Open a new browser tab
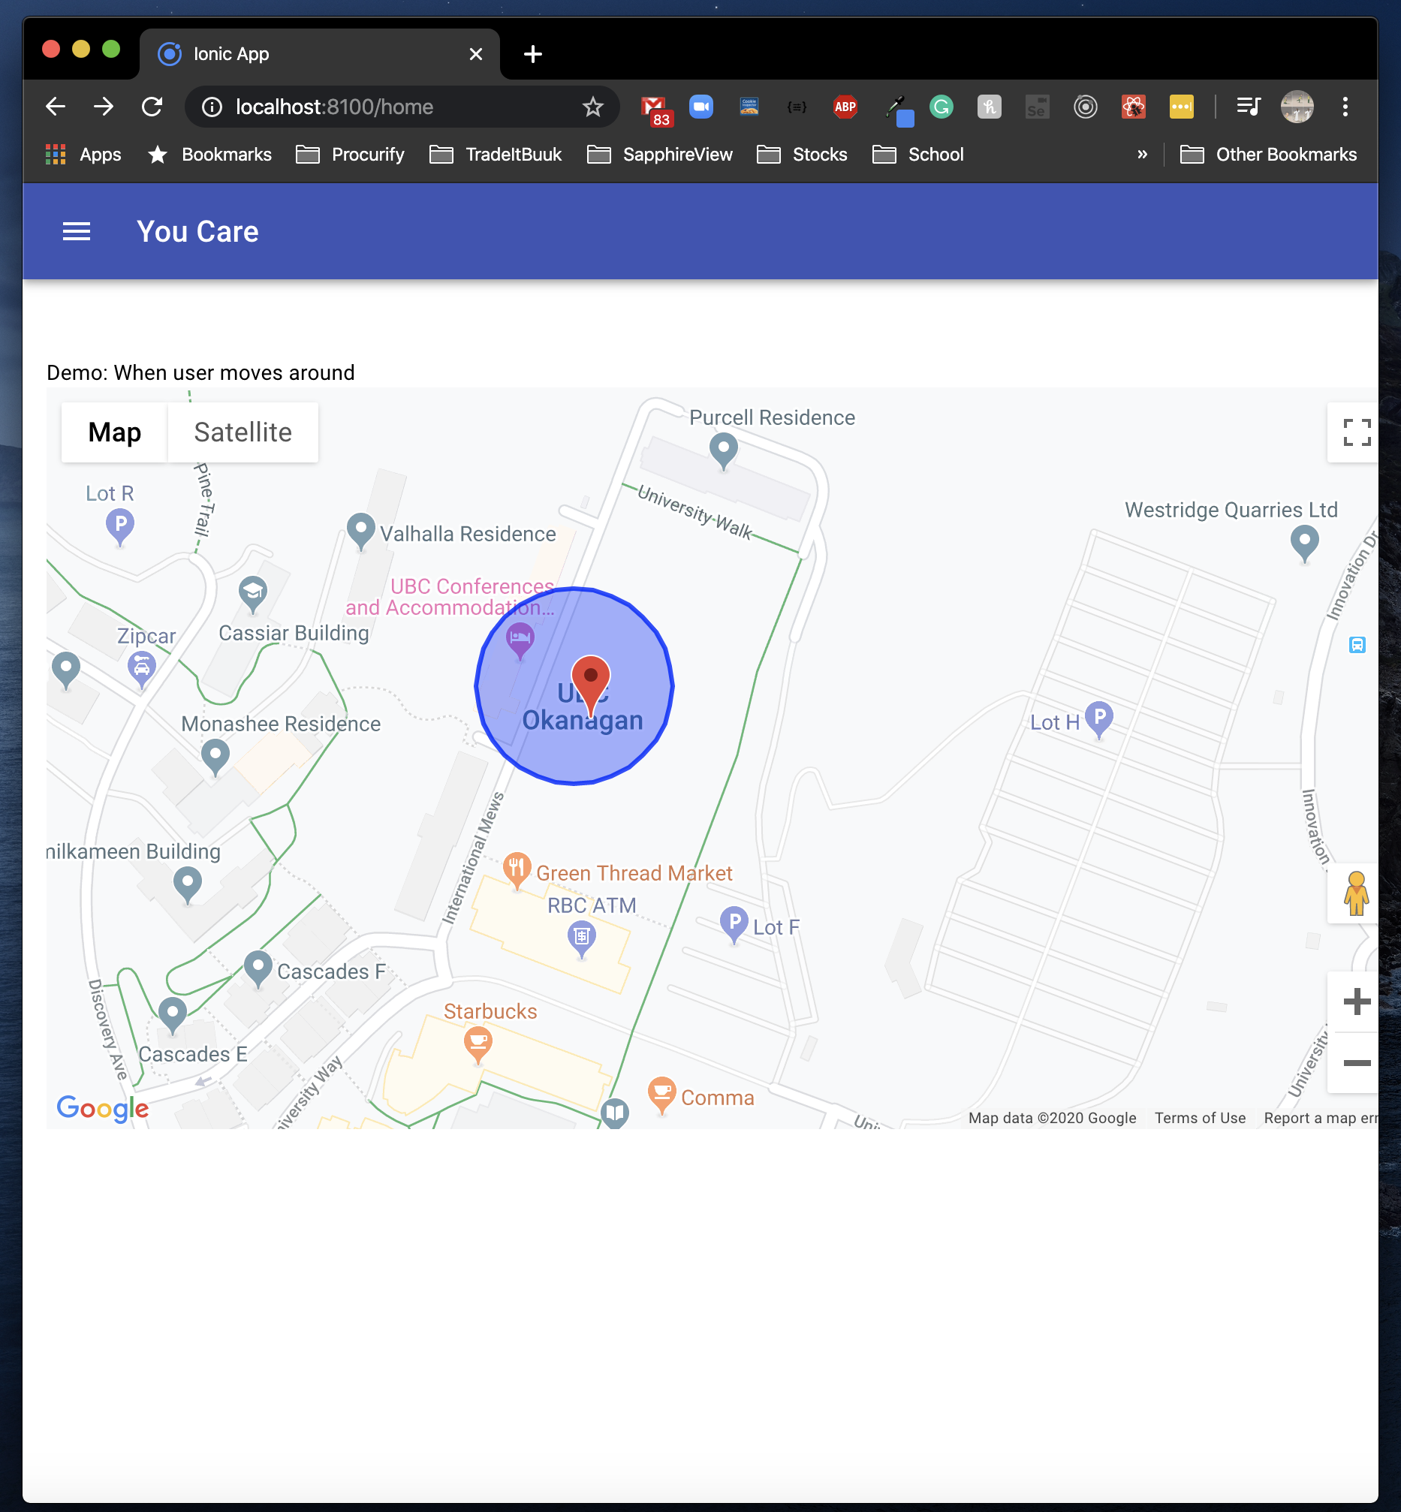Screen dimensions: 1401x1512 click(533, 54)
